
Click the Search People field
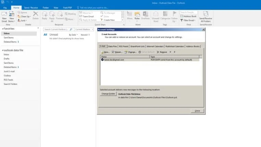(188, 12)
